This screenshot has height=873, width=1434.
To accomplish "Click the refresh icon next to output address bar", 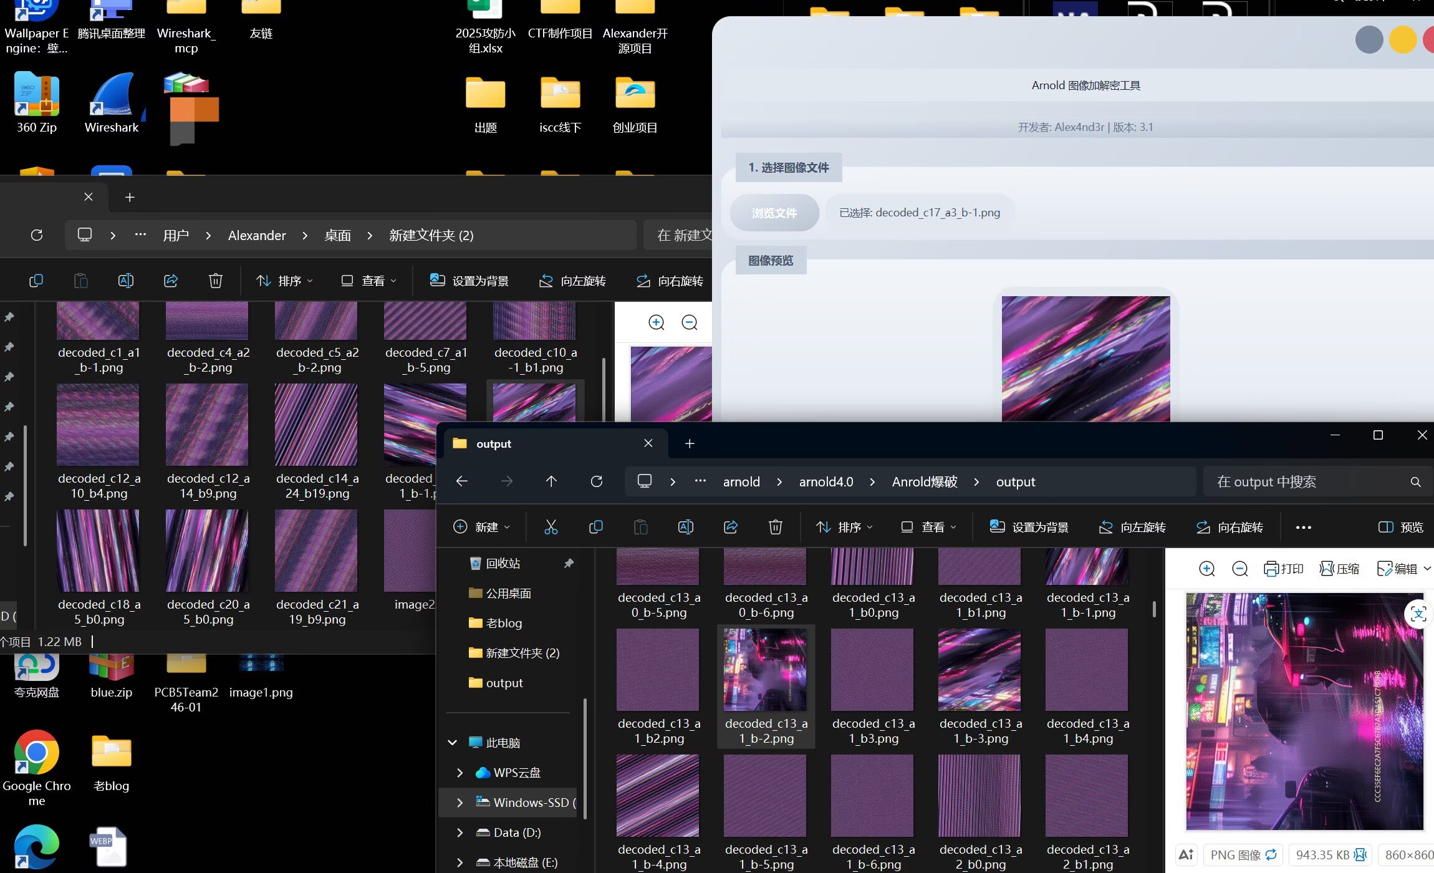I will point(596,481).
